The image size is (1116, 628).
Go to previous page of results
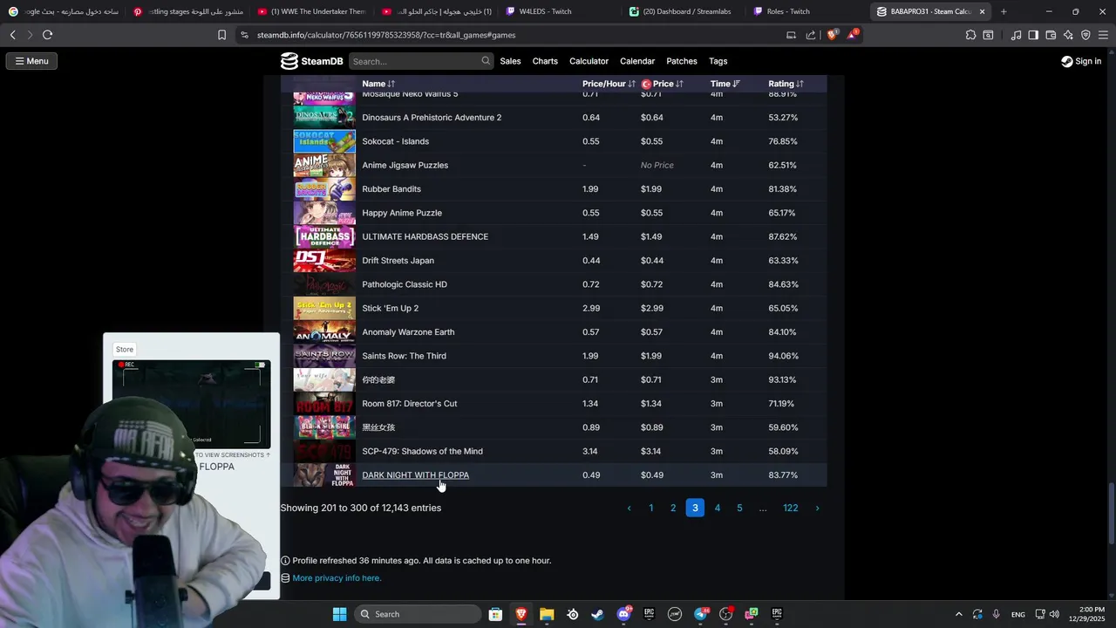coord(629,508)
